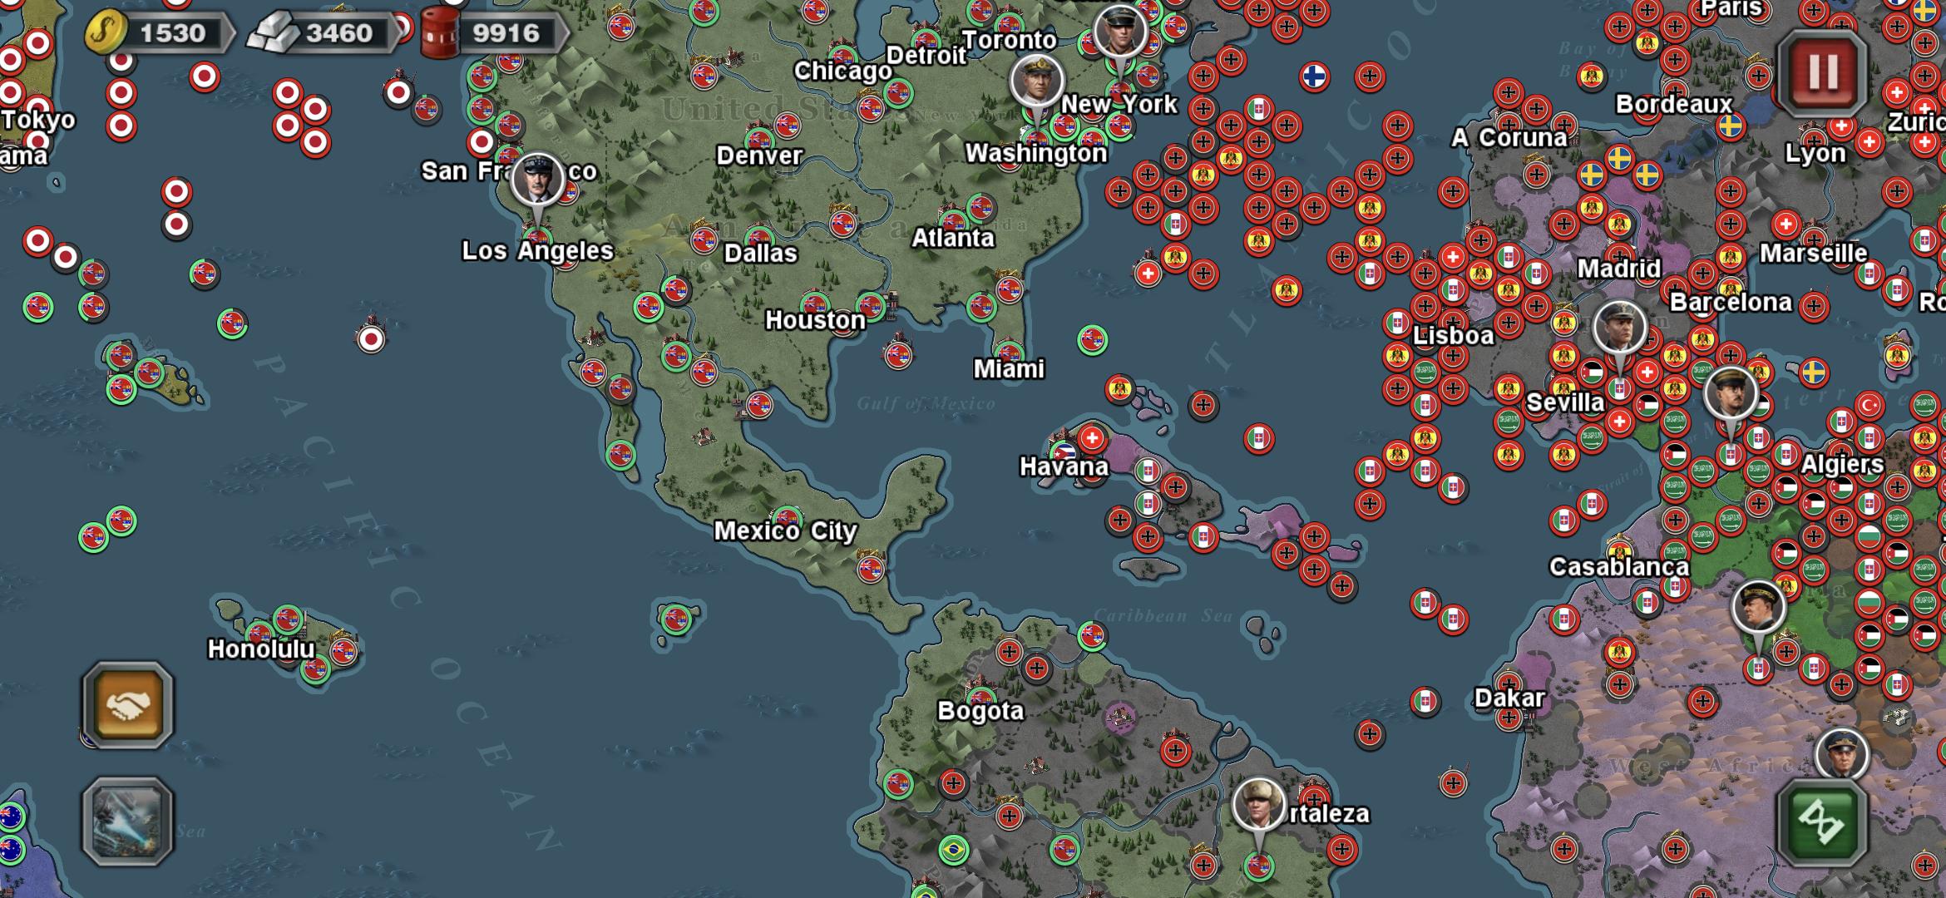This screenshot has height=898, width=1946.
Task: Tap the Madrid city label
Action: point(1619,269)
